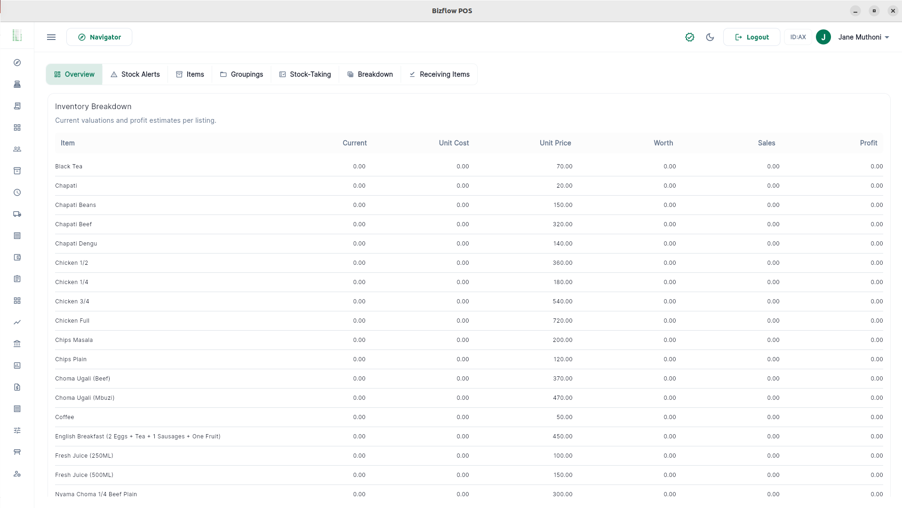Open the wallet icon in the sidebar
This screenshot has width=902, height=508.
point(17,257)
